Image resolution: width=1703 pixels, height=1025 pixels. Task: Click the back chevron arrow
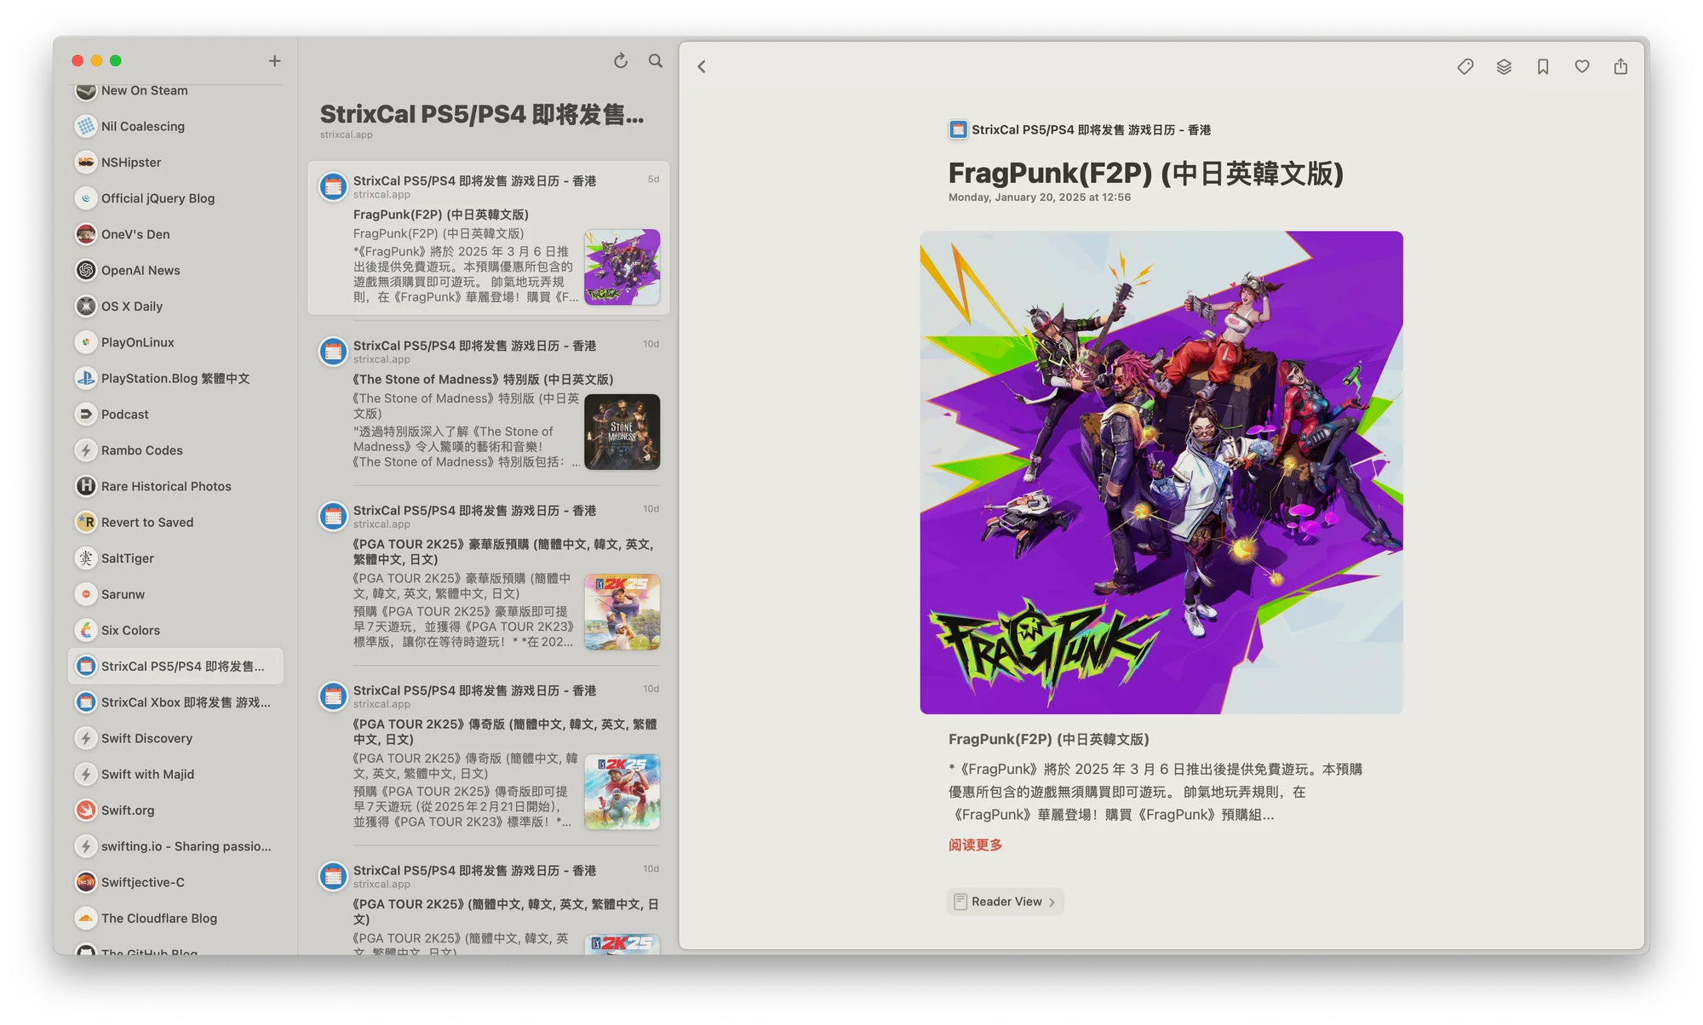702,66
